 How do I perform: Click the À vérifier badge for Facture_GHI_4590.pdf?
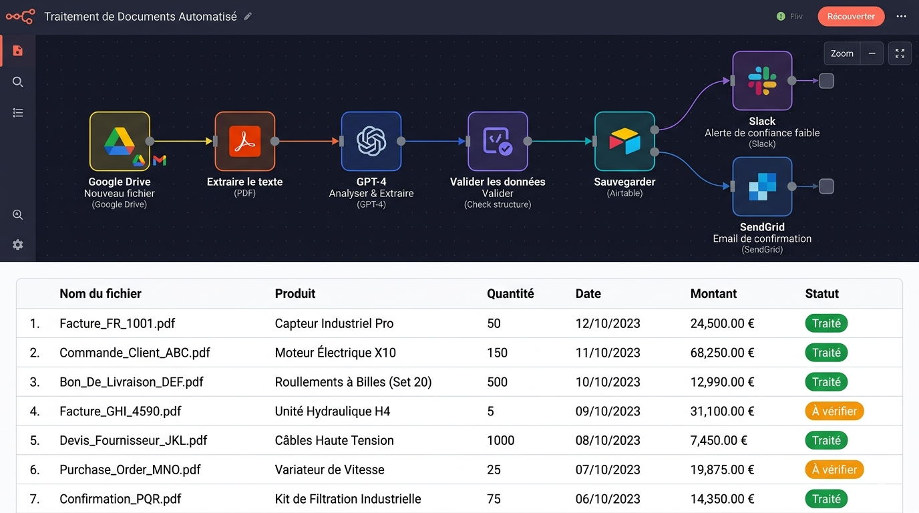pos(834,411)
